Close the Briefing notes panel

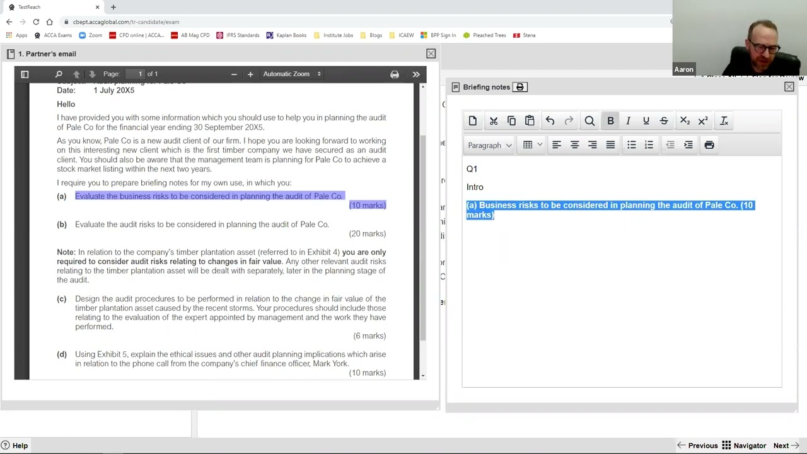click(x=789, y=87)
